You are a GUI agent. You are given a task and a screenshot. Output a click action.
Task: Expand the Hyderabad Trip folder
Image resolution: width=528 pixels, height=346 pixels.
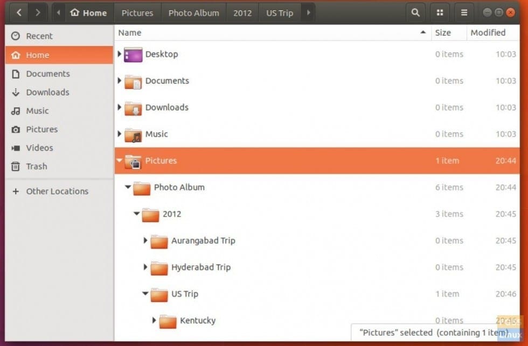click(x=145, y=267)
